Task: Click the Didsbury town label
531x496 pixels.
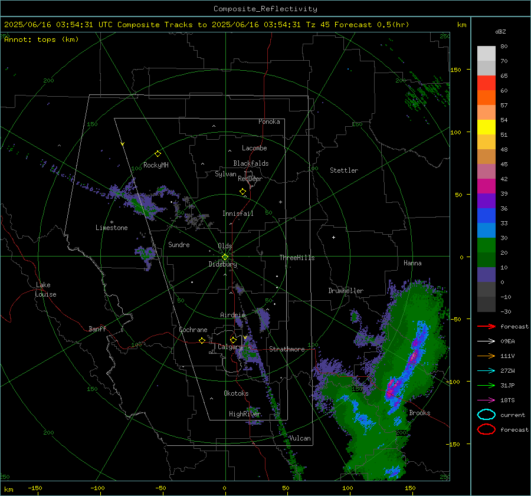Action: coord(222,264)
